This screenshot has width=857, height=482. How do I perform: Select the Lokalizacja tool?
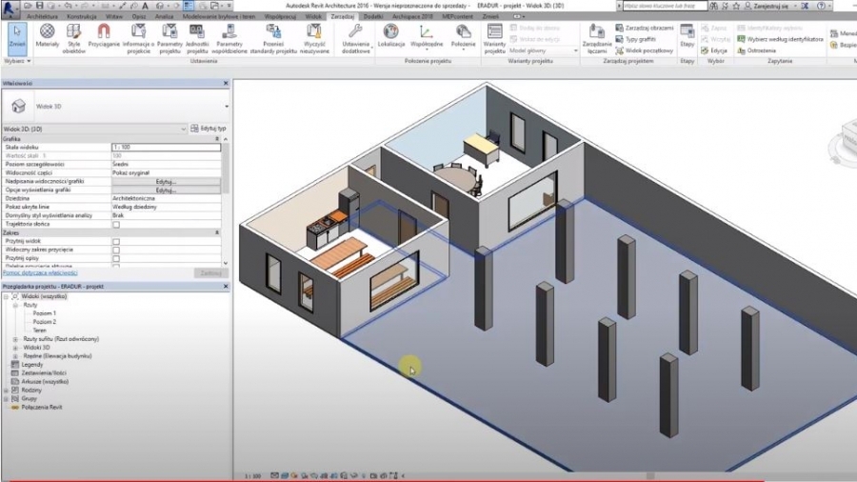390,36
